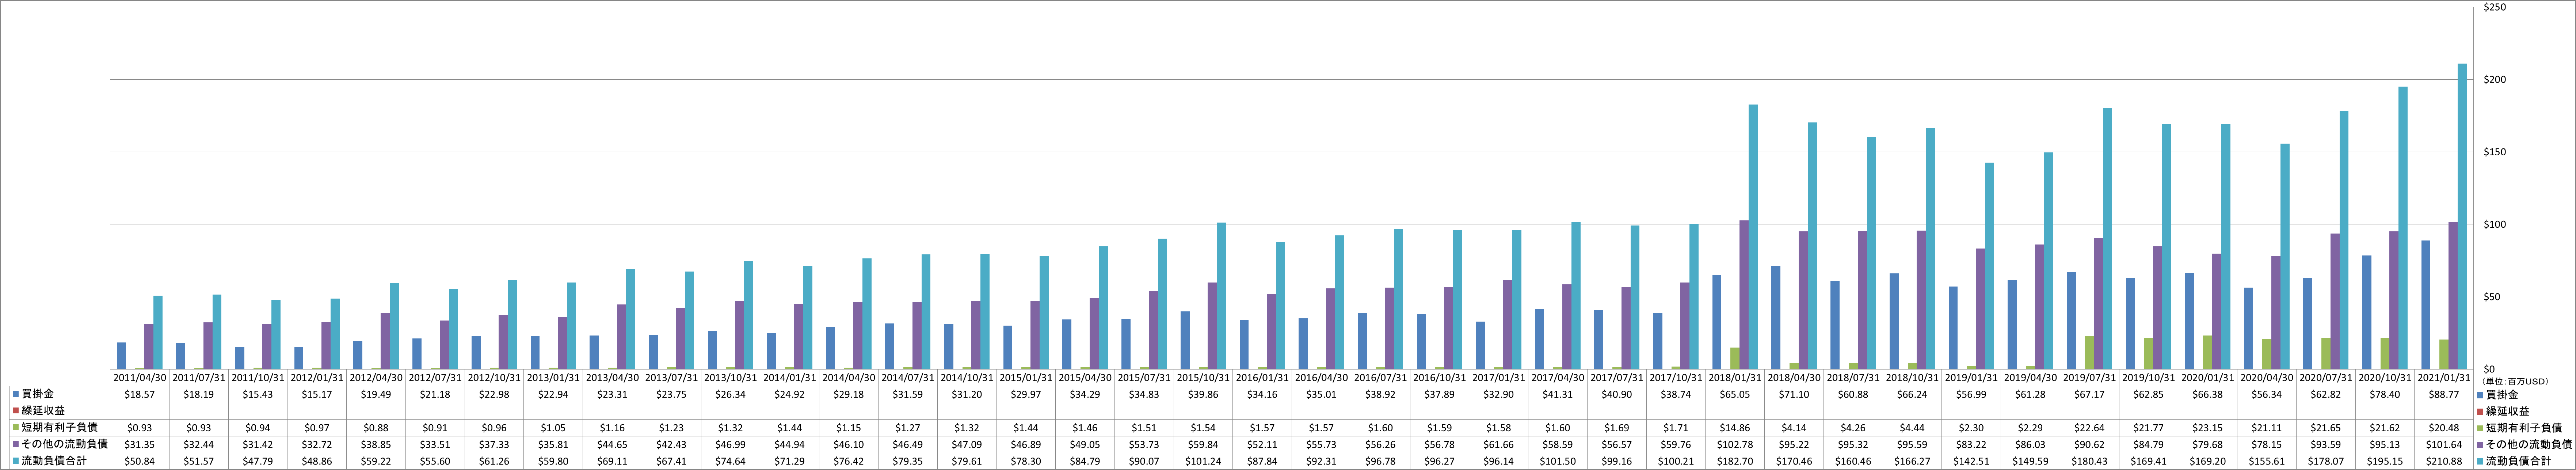Select the 2012/01/31 date column header
The image size is (2576, 470).
[317, 378]
